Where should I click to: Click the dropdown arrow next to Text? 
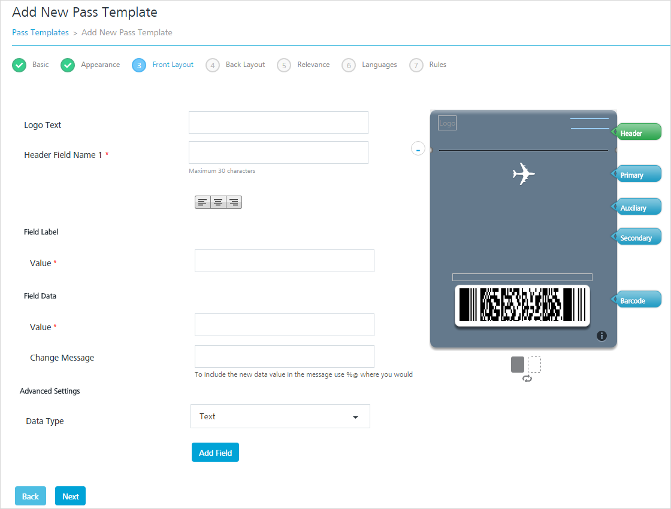[355, 417]
